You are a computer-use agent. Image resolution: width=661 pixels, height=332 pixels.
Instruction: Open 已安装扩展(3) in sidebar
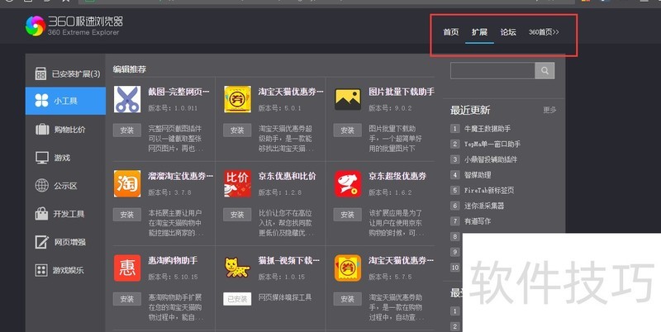coord(65,74)
